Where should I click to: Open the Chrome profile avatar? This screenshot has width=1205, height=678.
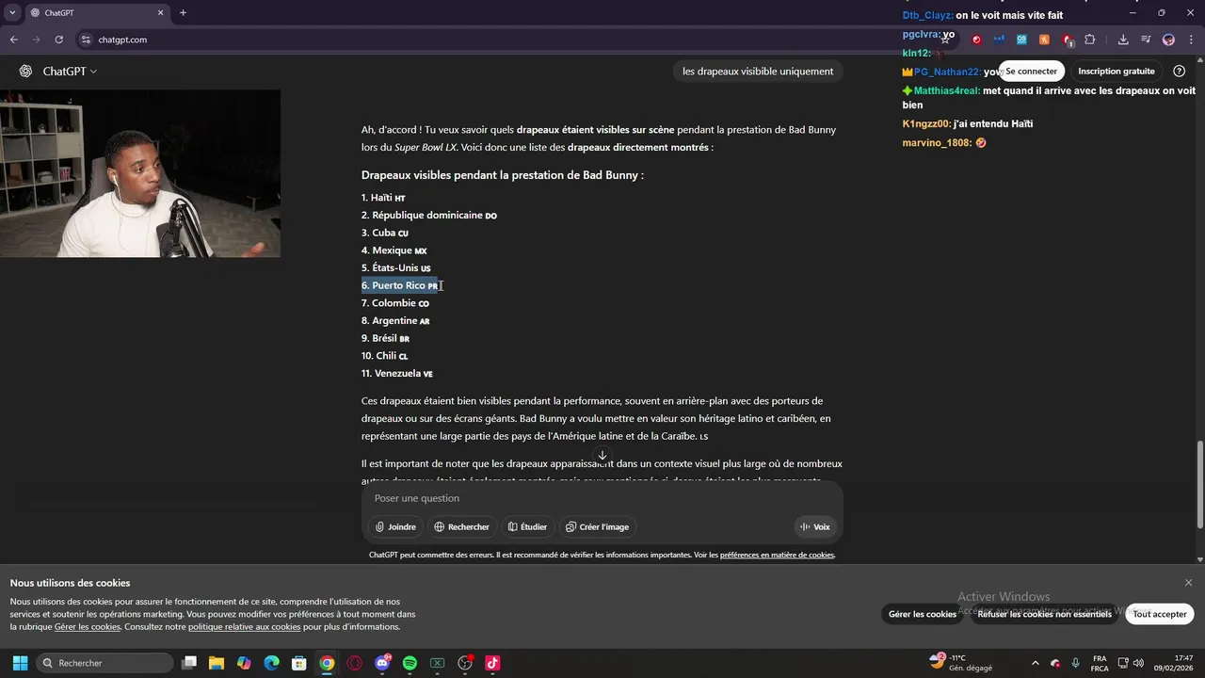(x=1168, y=40)
